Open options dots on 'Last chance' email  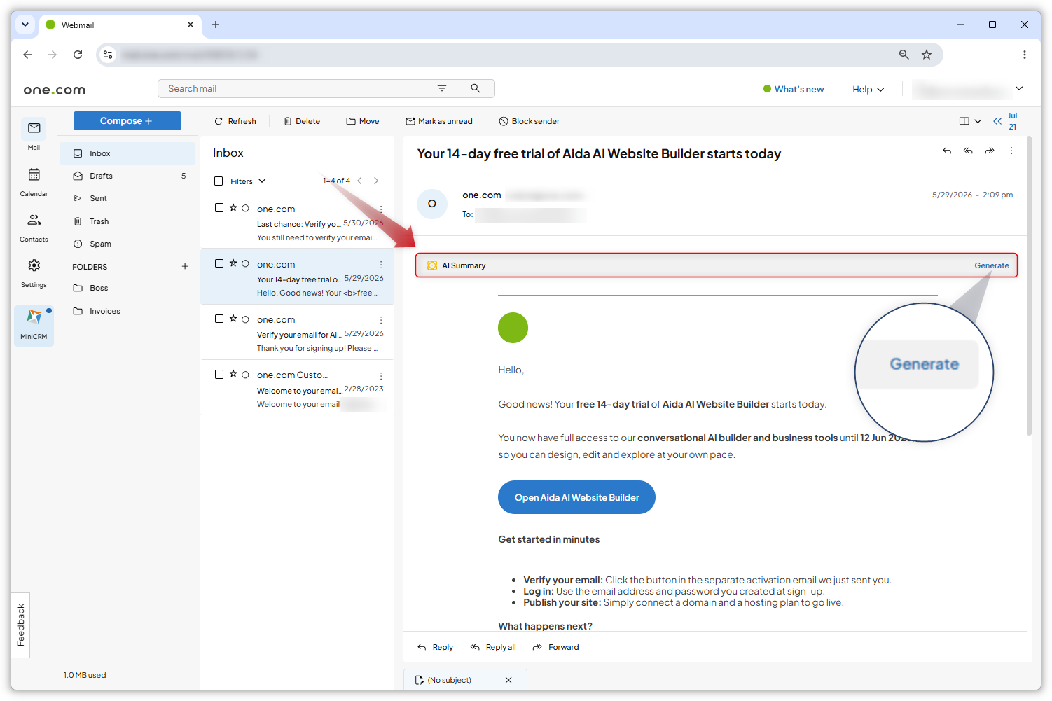[381, 209]
